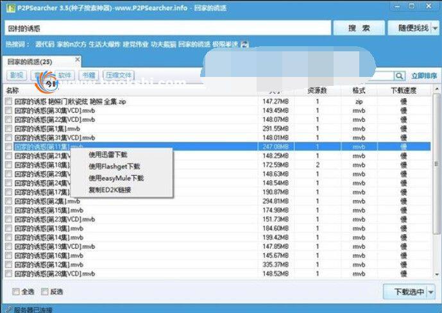Viewport: 442px width, 313px height.
Task: Click the size cell 294.81MB
Action: coord(275,201)
